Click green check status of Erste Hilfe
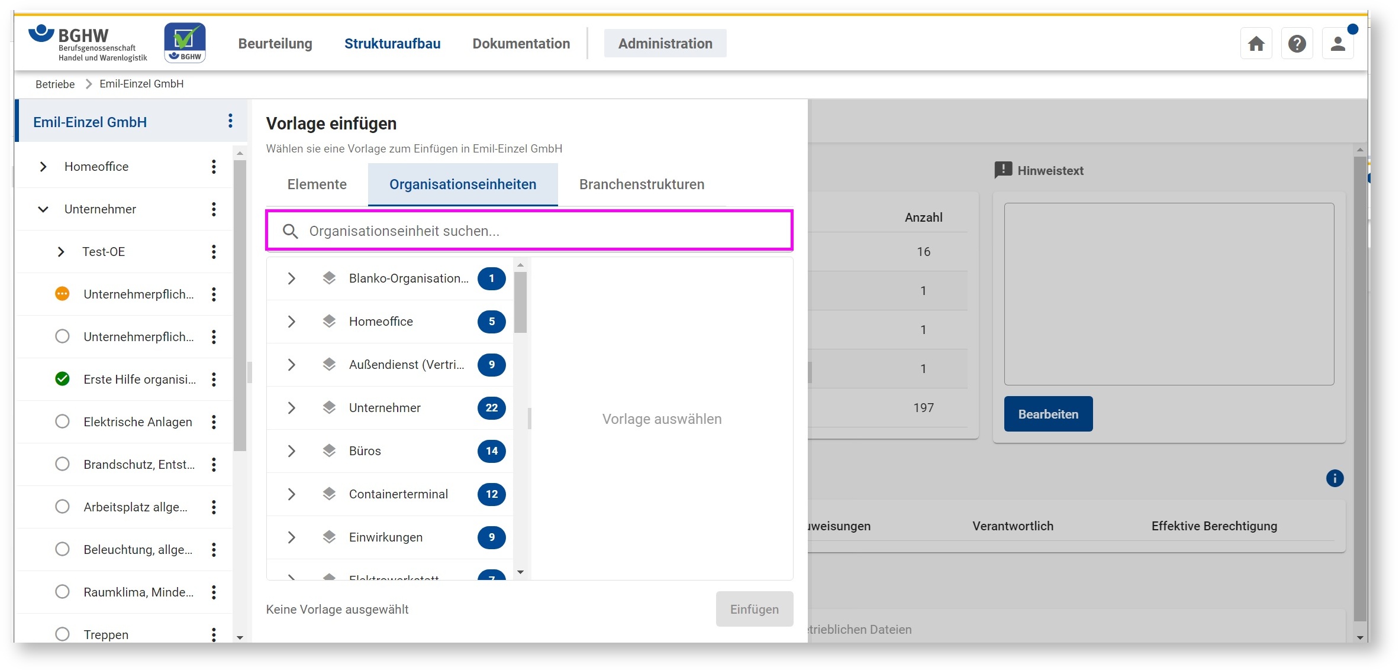1399x671 pixels. coord(62,379)
